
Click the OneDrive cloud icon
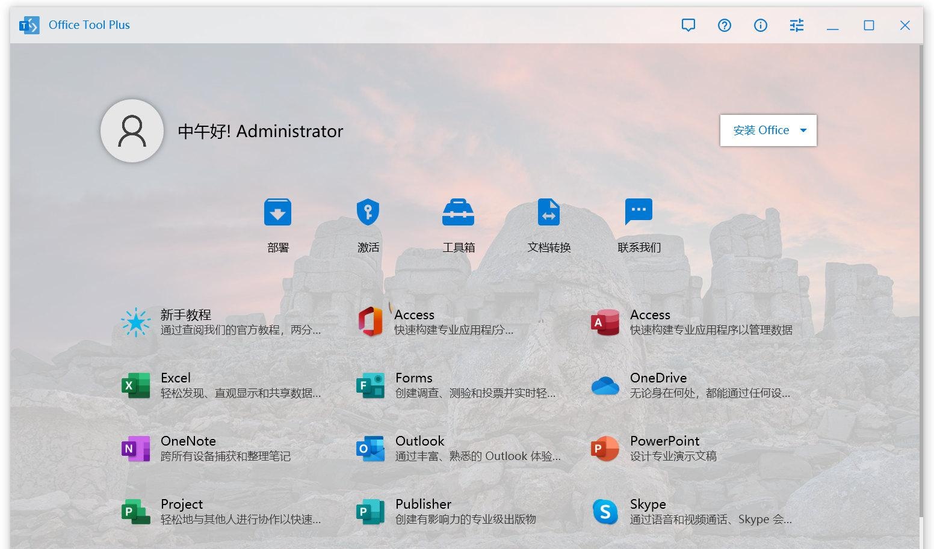605,385
